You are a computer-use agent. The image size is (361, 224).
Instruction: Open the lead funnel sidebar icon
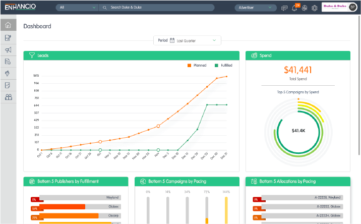point(8,74)
